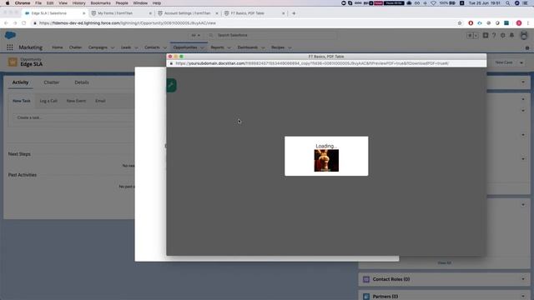Open macOS Spotlight search icon
534x300 pixels.
[x=508, y=3]
